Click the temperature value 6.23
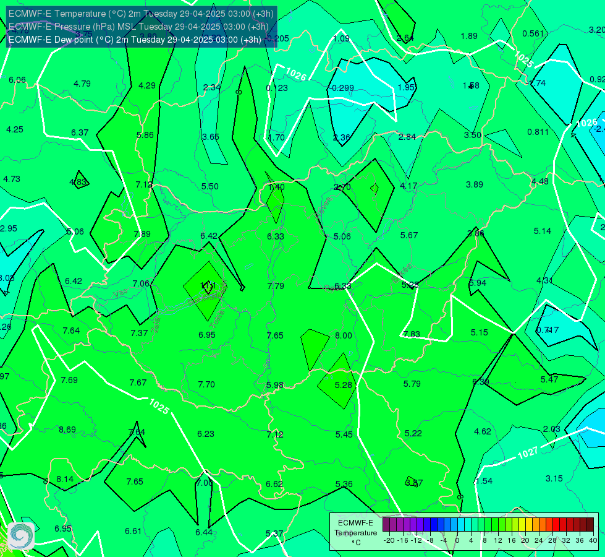 (x=206, y=434)
